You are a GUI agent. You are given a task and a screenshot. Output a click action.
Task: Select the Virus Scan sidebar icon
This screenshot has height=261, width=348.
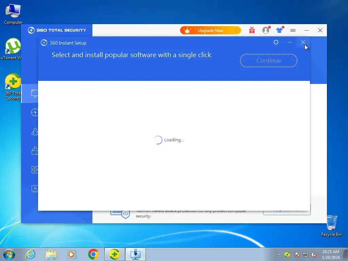point(35,112)
